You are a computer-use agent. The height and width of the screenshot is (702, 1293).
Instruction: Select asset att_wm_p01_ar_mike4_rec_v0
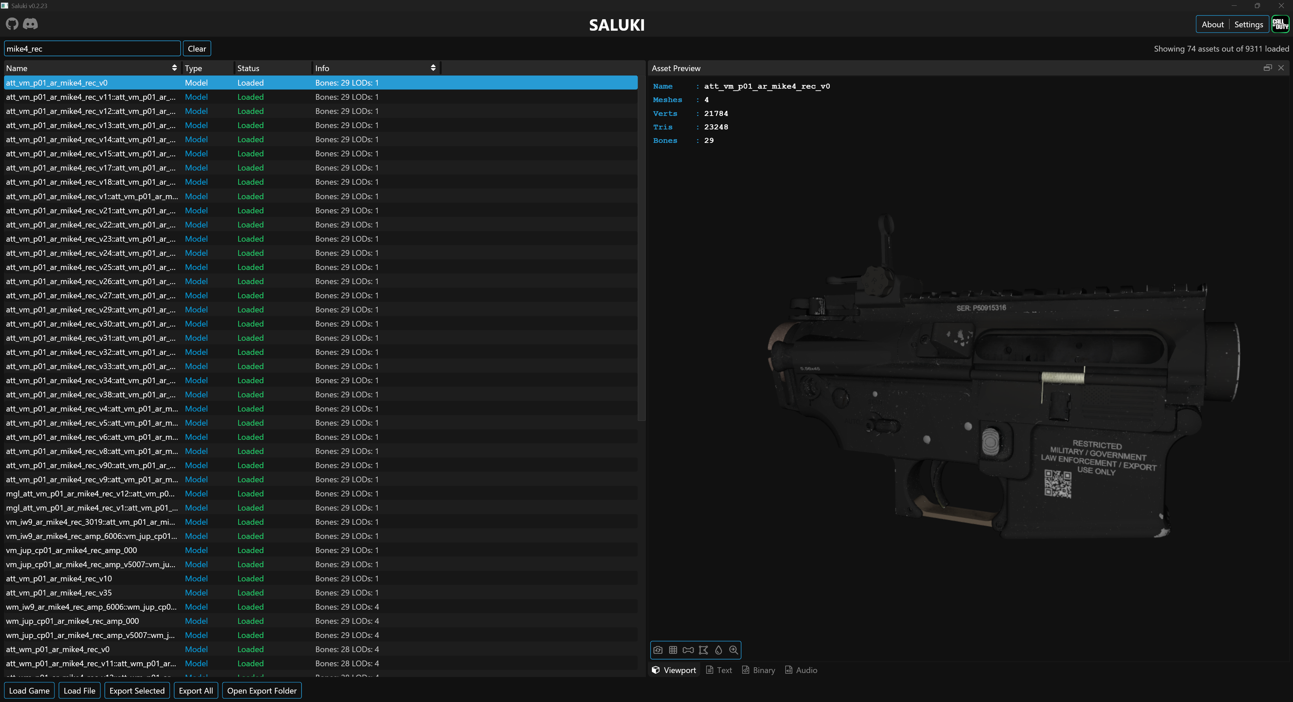pos(321,649)
